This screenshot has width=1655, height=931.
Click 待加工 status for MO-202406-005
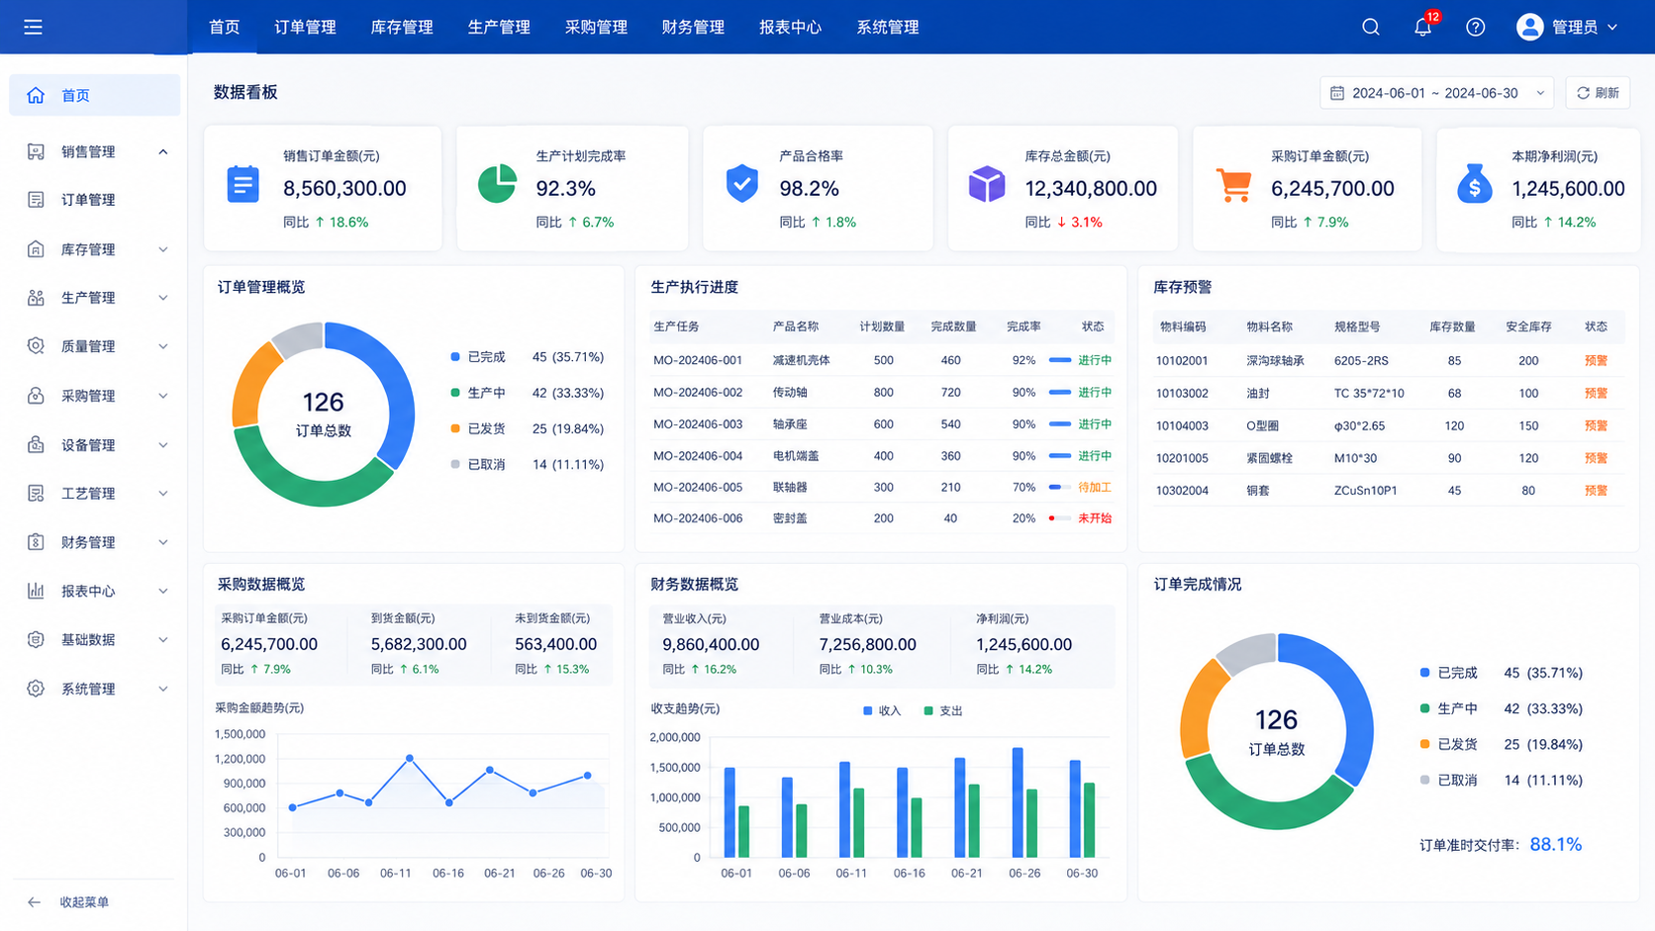tap(1095, 488)
